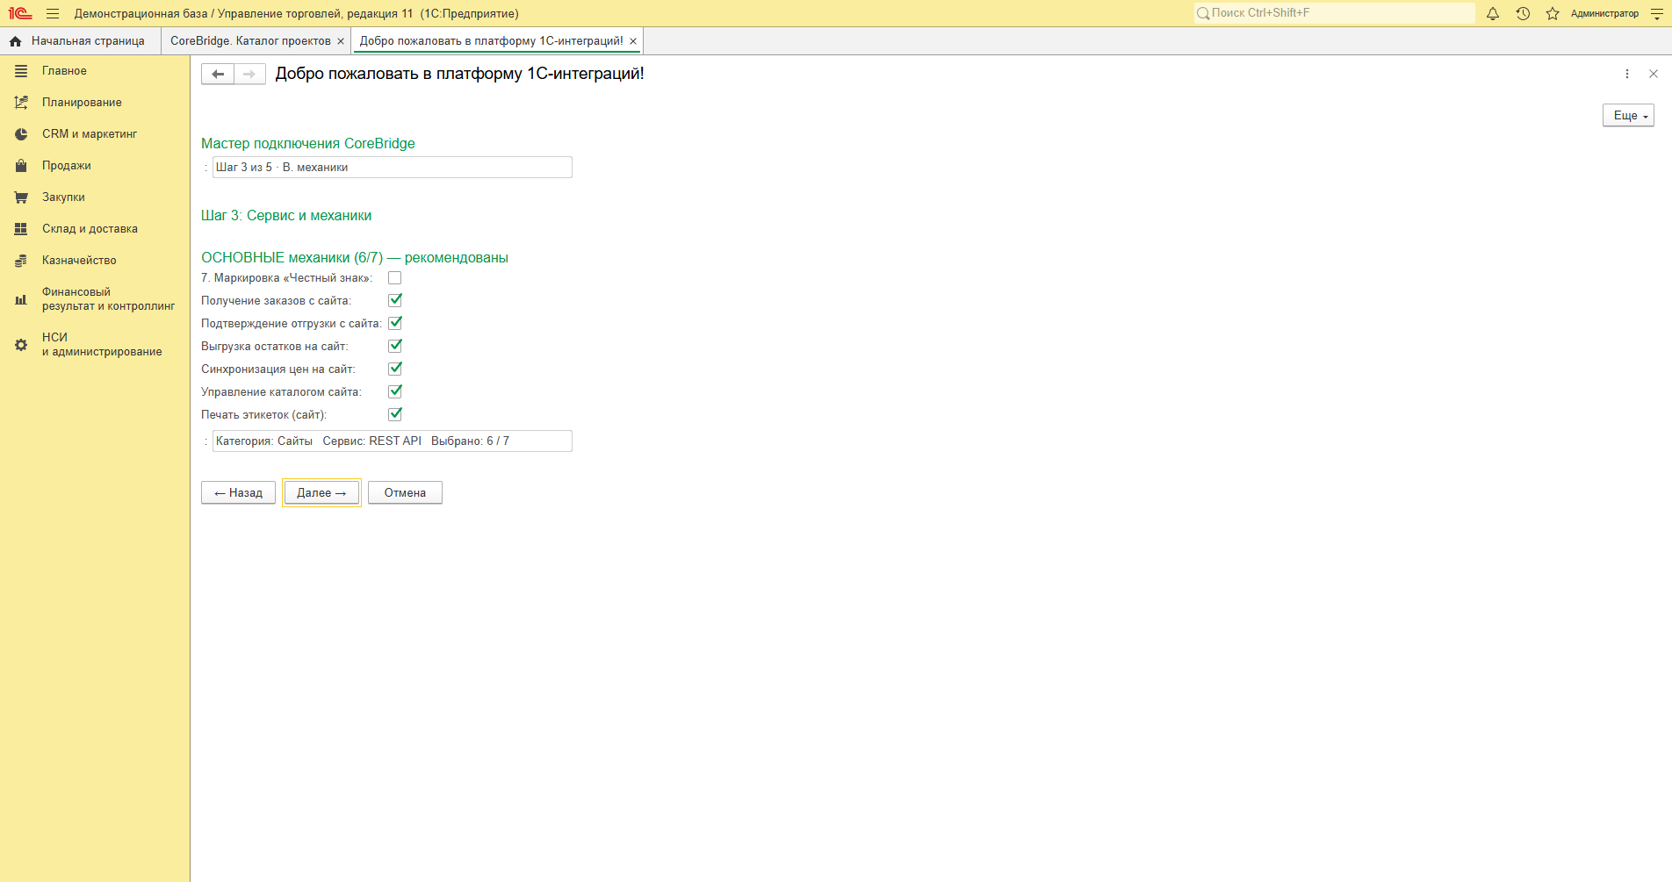Select the Добро пожаловать в платформу tab
The height and width of the screenshot is (882, 1672).
(491, 41)
